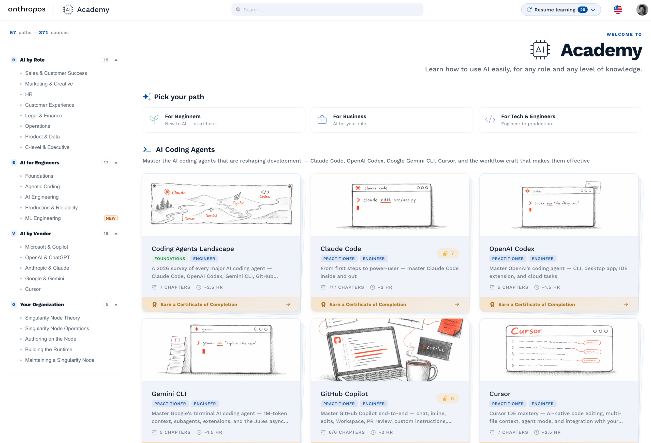Screen dimensions: 651x443
Task: Click the refresh icon in Resume learning
Action: (x=529, y=9)
